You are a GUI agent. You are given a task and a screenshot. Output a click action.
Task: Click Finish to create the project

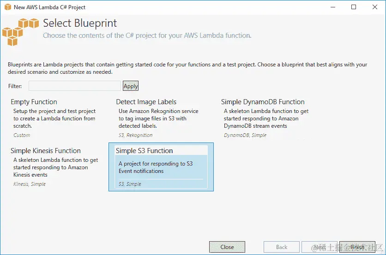click(x=357, y=247)
